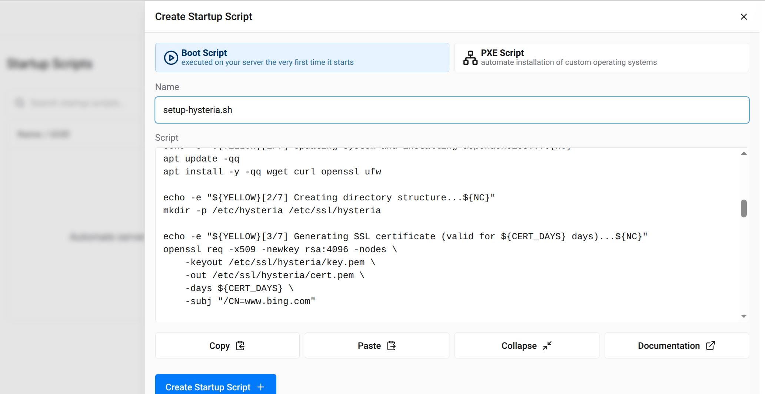Image resolution: width=765 pixels, height=394 pixels.
Task: Collapse the script editor
Action: coord(526,345)
